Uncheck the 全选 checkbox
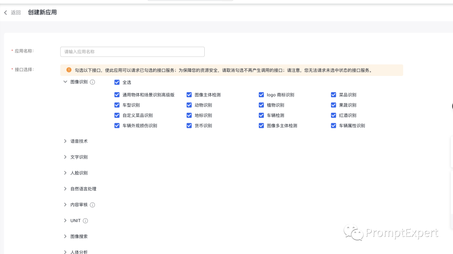Image resolution: width=453 pixels, height=254 pixels. click(x=117, y=82)
